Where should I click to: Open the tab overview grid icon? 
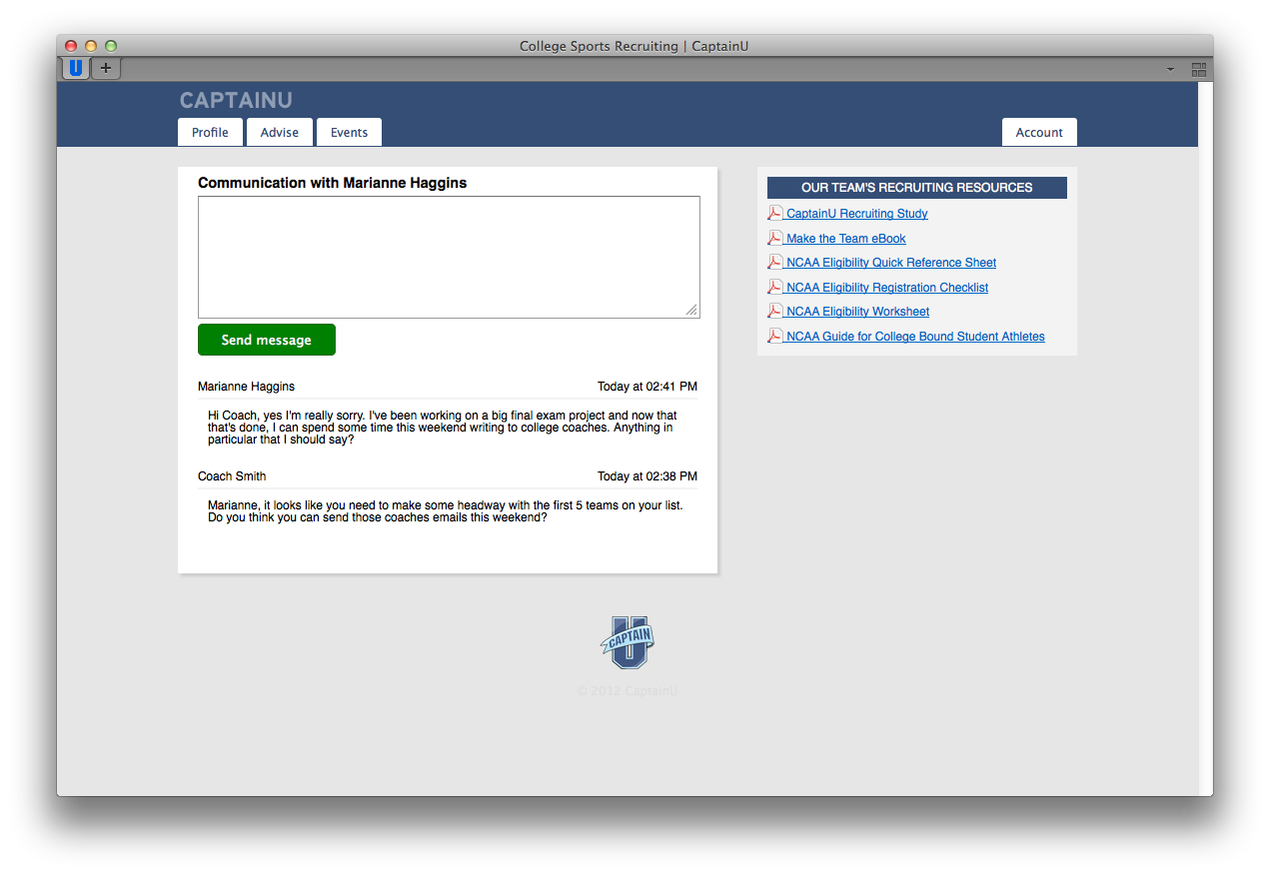[x=1199, y=69]
